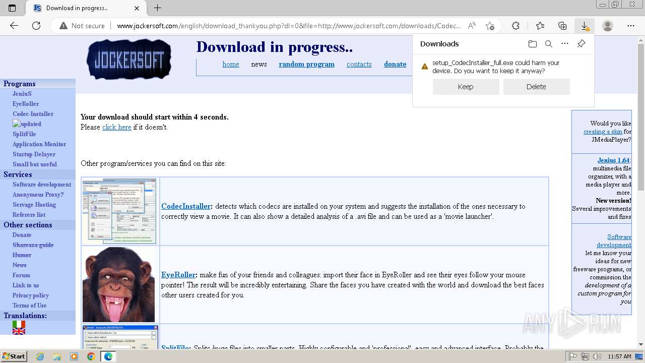645x363 pixels.
Task: Focus the address bar URL
Action: [x=289, y=26]
